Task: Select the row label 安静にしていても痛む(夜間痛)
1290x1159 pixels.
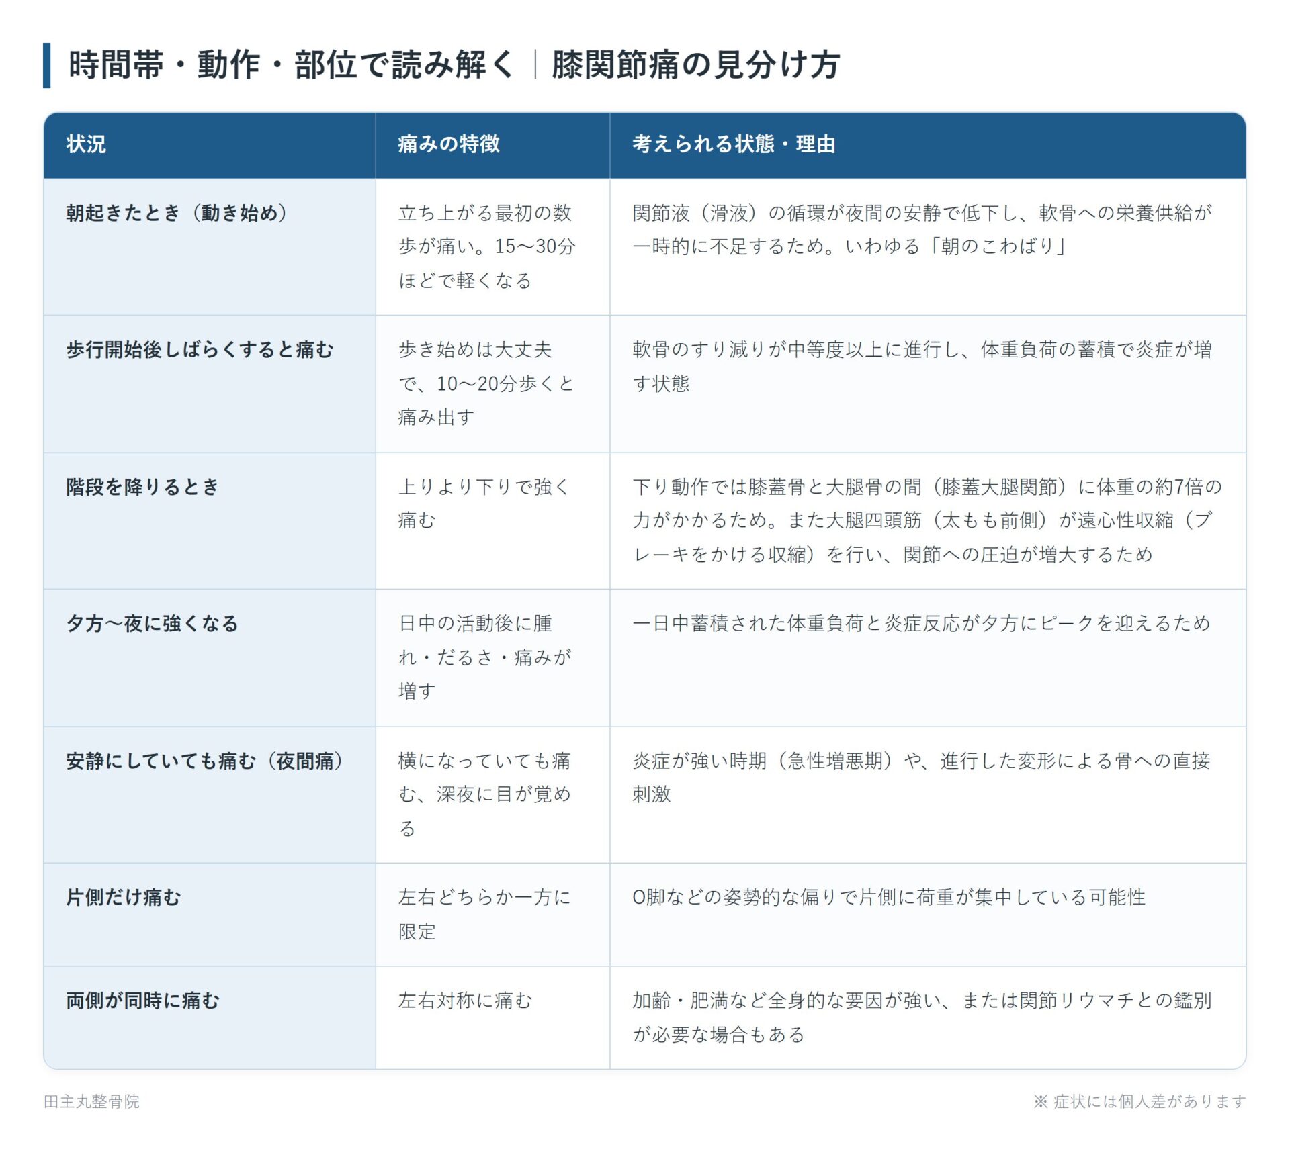Action: pyautogui.click(x=205, y=761)
